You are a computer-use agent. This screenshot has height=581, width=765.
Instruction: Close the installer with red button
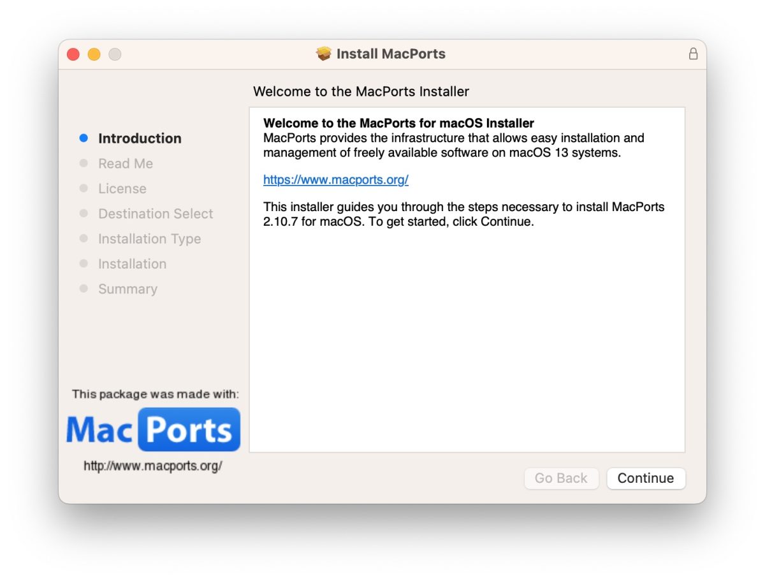73,54
